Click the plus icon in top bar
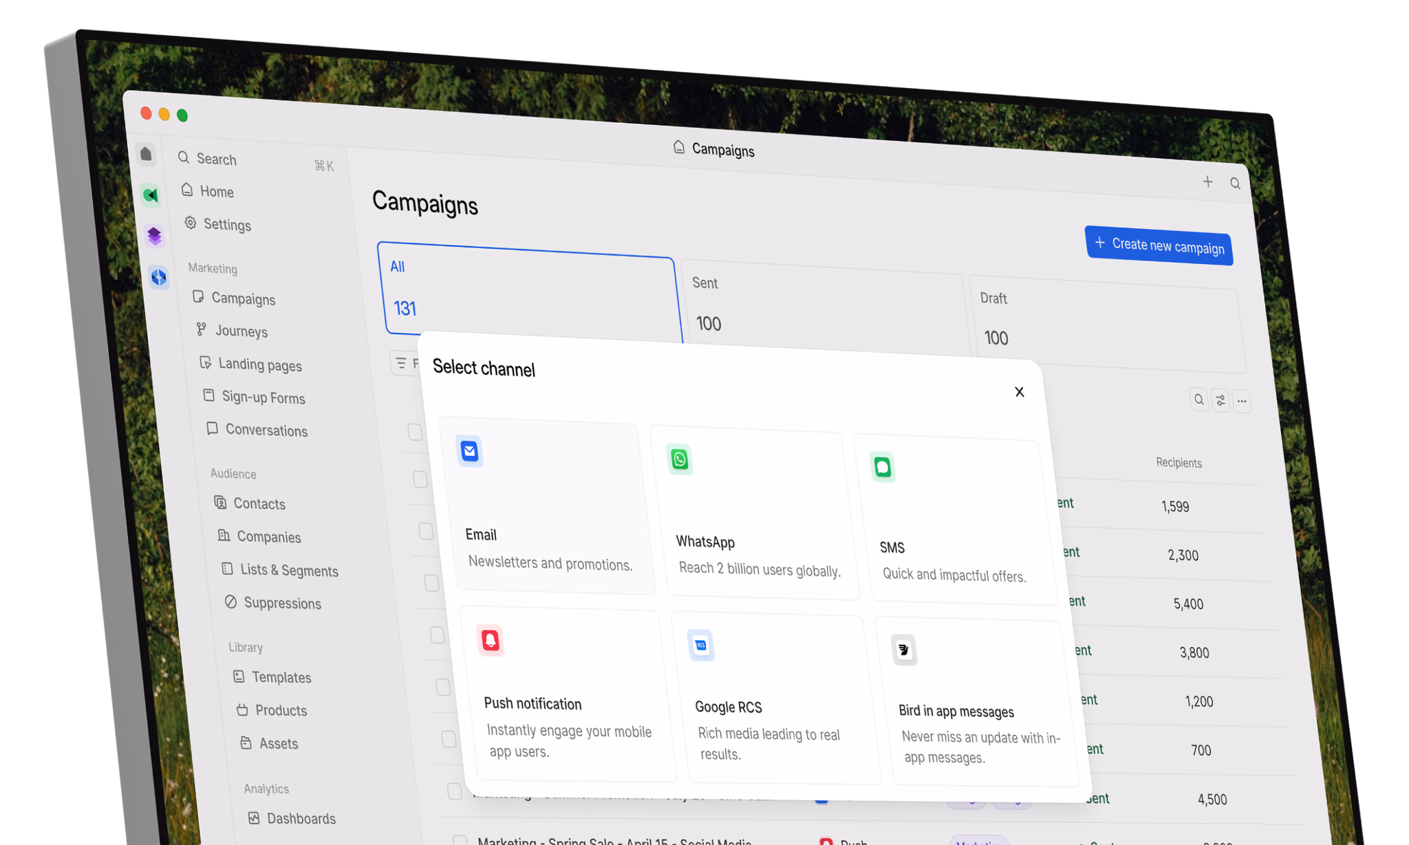This screenshot has width=1409, height=845. (1207, 182)
